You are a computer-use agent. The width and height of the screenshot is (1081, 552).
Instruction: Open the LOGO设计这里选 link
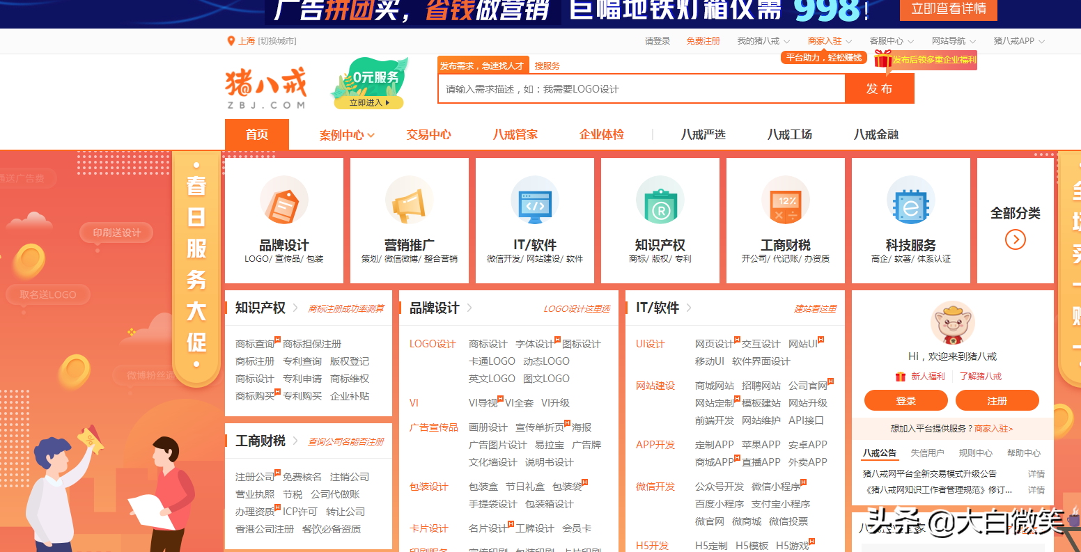576,308
